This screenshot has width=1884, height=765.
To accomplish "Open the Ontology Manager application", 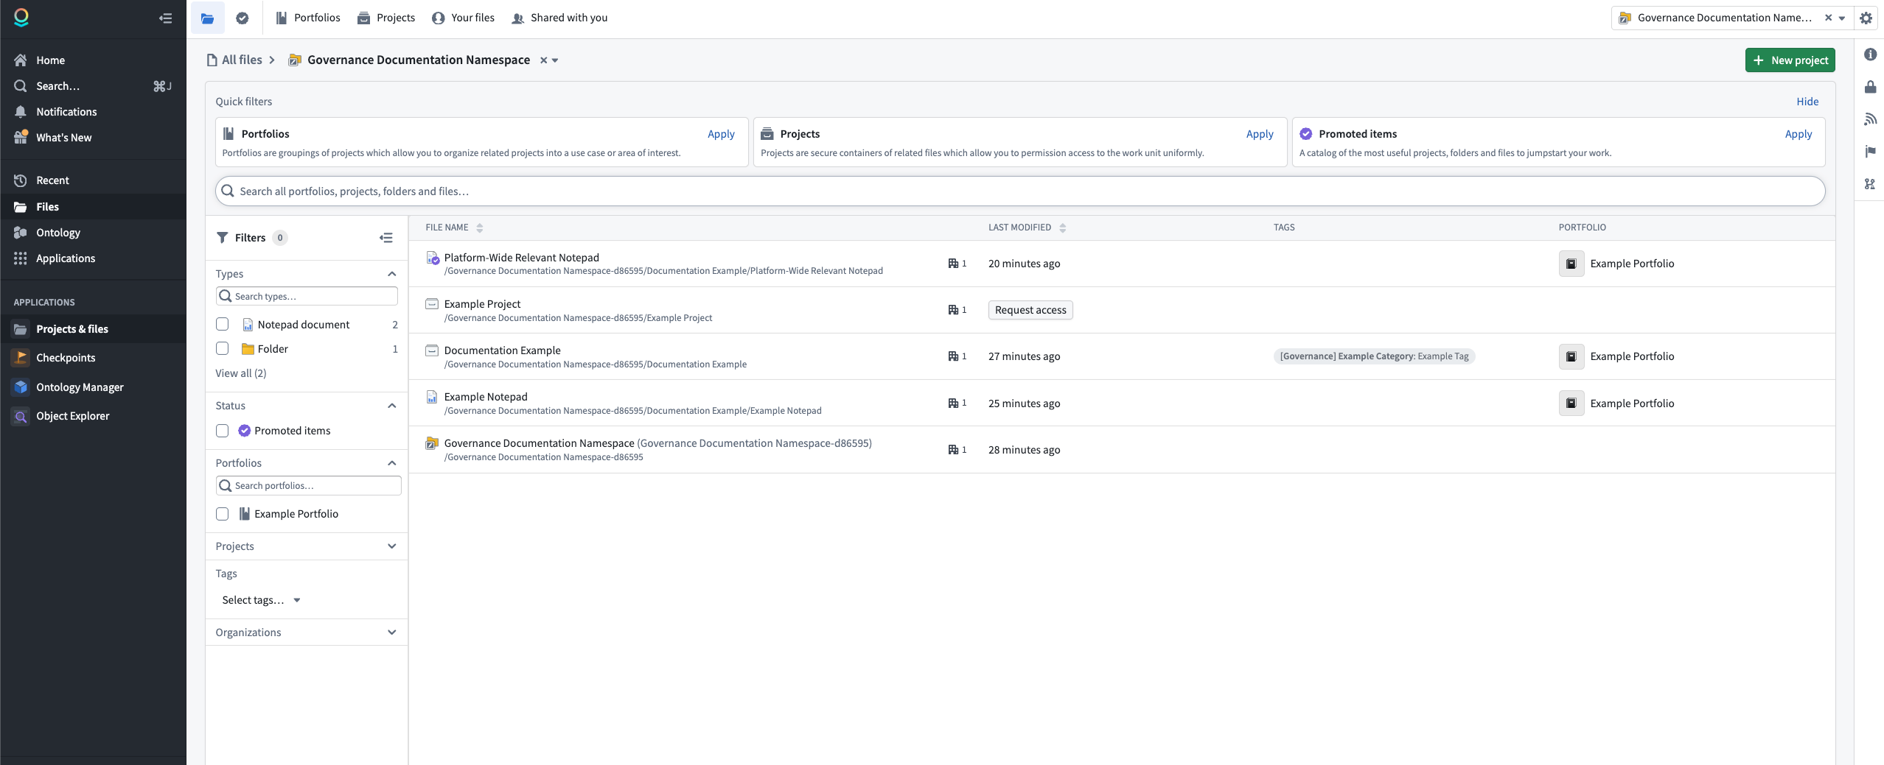I will click(80, 387).
